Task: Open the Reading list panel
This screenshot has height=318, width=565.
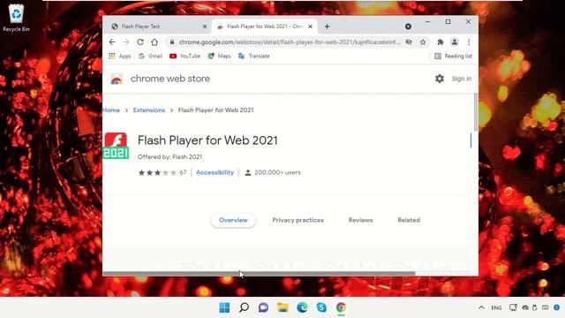Action: click(453, 57)
